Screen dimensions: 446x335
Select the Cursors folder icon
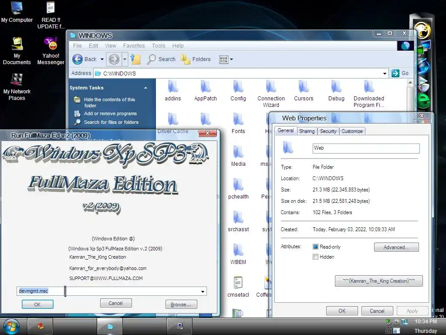[x=304, y=86]
